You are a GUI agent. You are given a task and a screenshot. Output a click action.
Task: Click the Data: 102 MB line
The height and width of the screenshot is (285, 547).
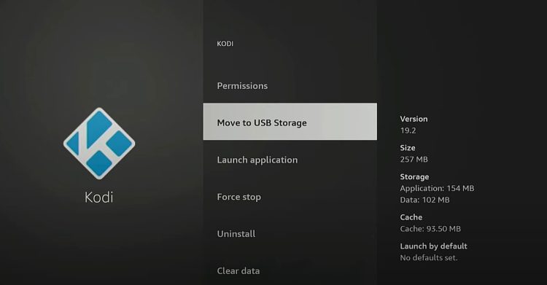point(424,200)
